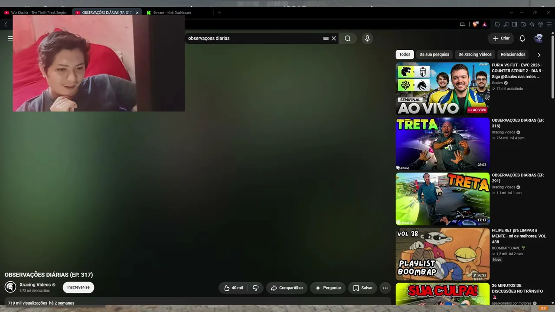Open the on-screen keyboard icon in search box
The width and height of the screenshot is (555, 312).
[326, 39]
